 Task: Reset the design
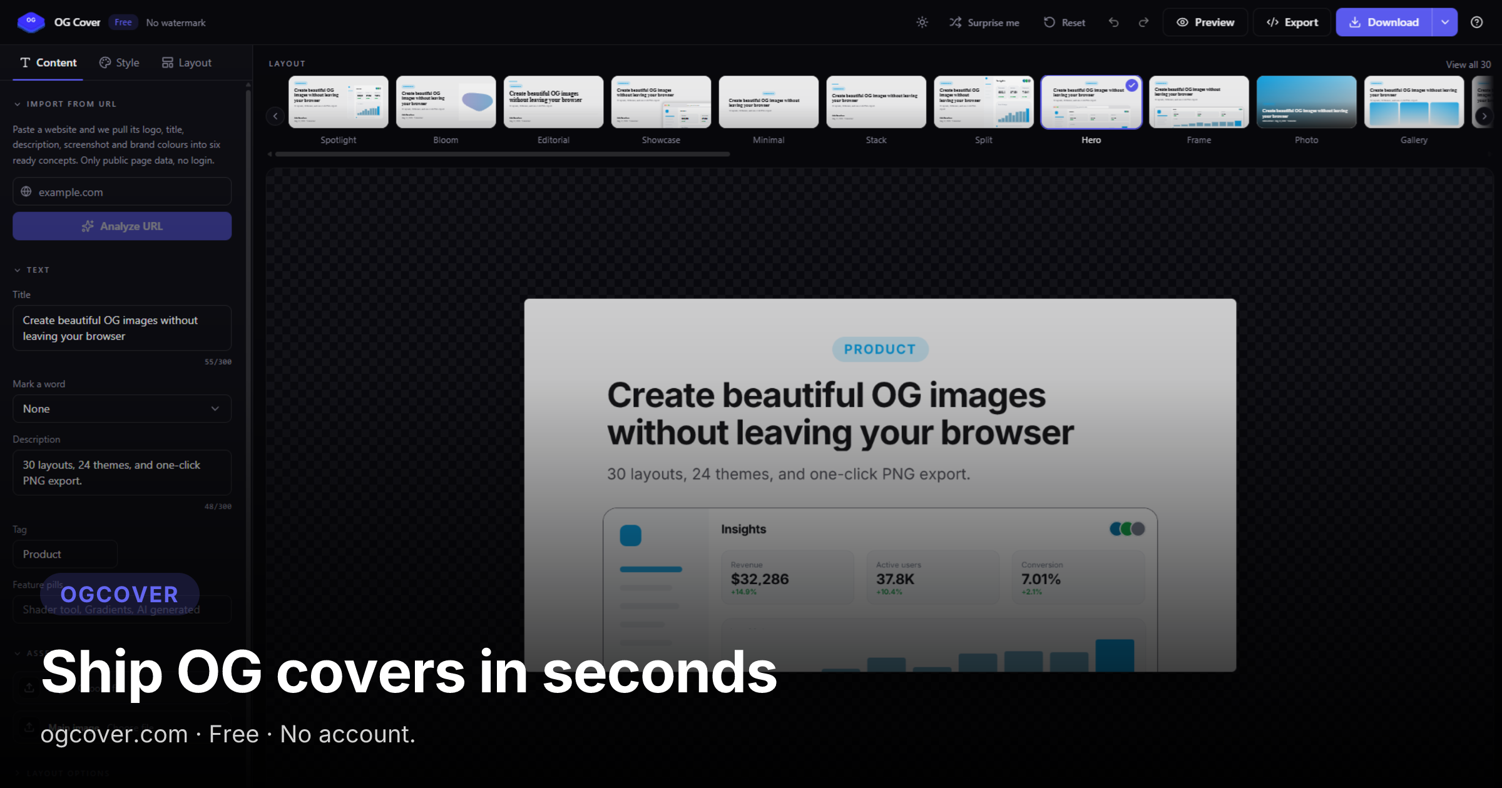(1065, 23)
